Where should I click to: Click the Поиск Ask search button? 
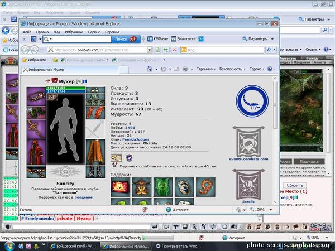(x=126, y=39)
